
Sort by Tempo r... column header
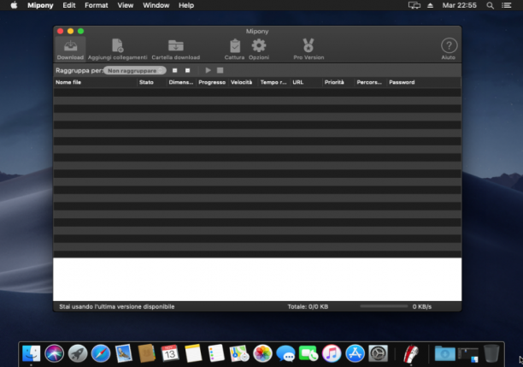[x=273, y=82]
